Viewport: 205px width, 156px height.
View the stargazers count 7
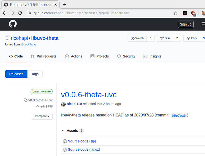[x=177, y=38]
